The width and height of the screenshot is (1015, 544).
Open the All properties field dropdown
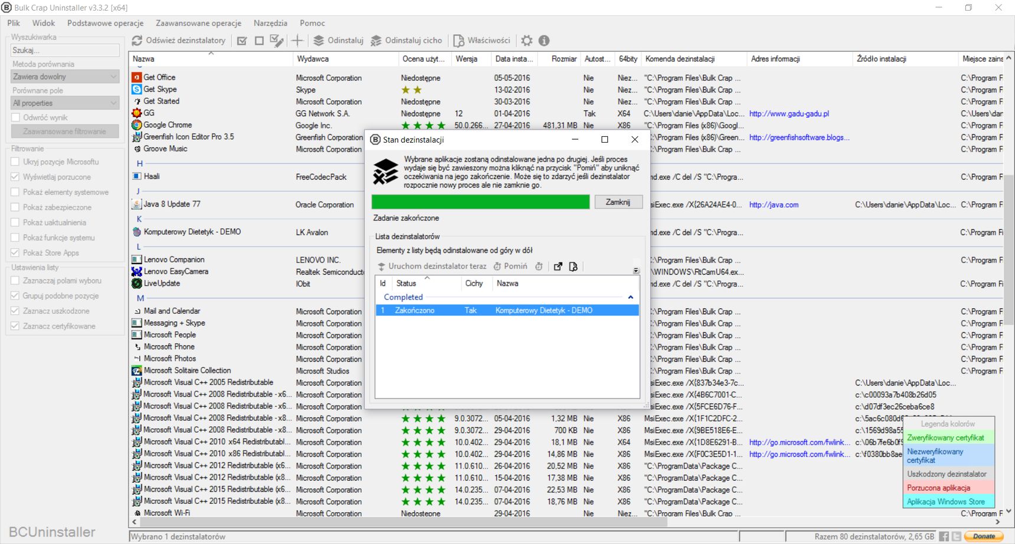click(x=66, y=103)
